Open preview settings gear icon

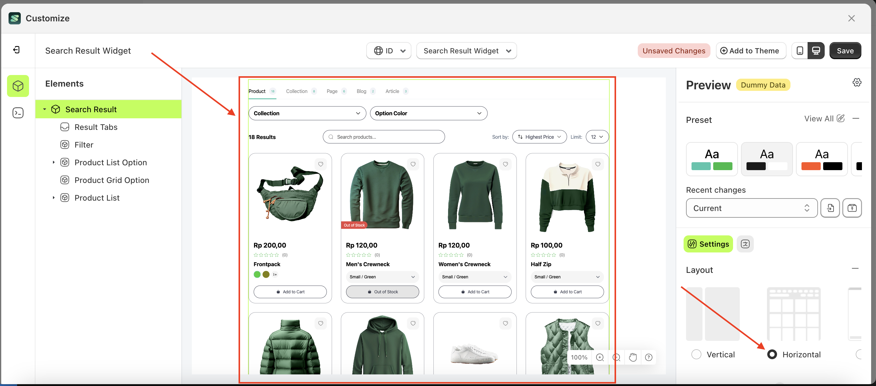click(x=857, y=83)
